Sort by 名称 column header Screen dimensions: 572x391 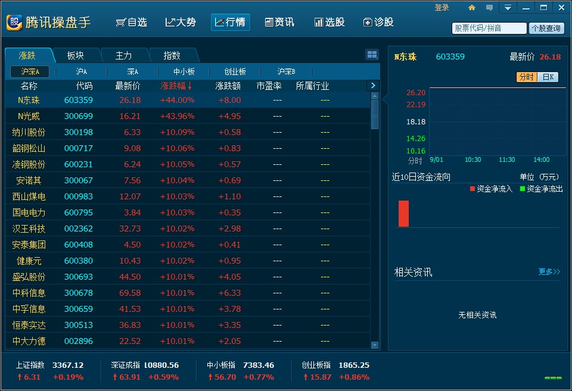(x=29, y=86)
